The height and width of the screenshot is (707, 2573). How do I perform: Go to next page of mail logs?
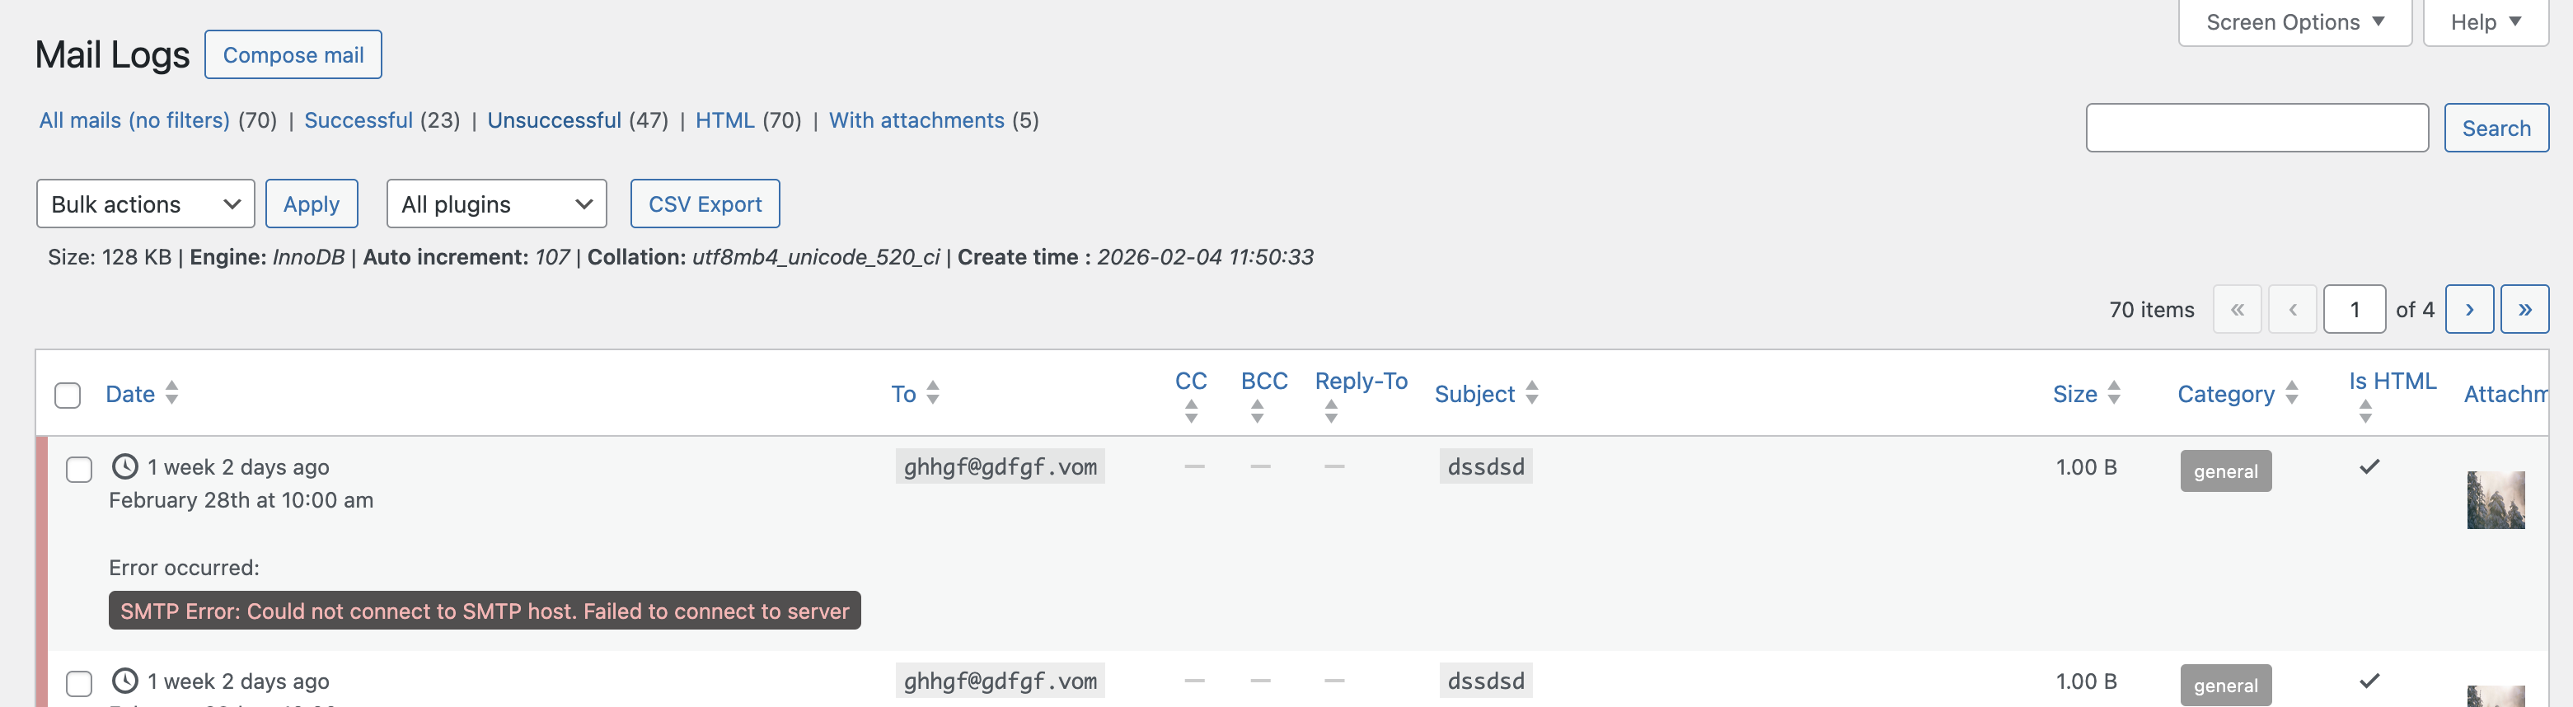[x=2468, y=310]
